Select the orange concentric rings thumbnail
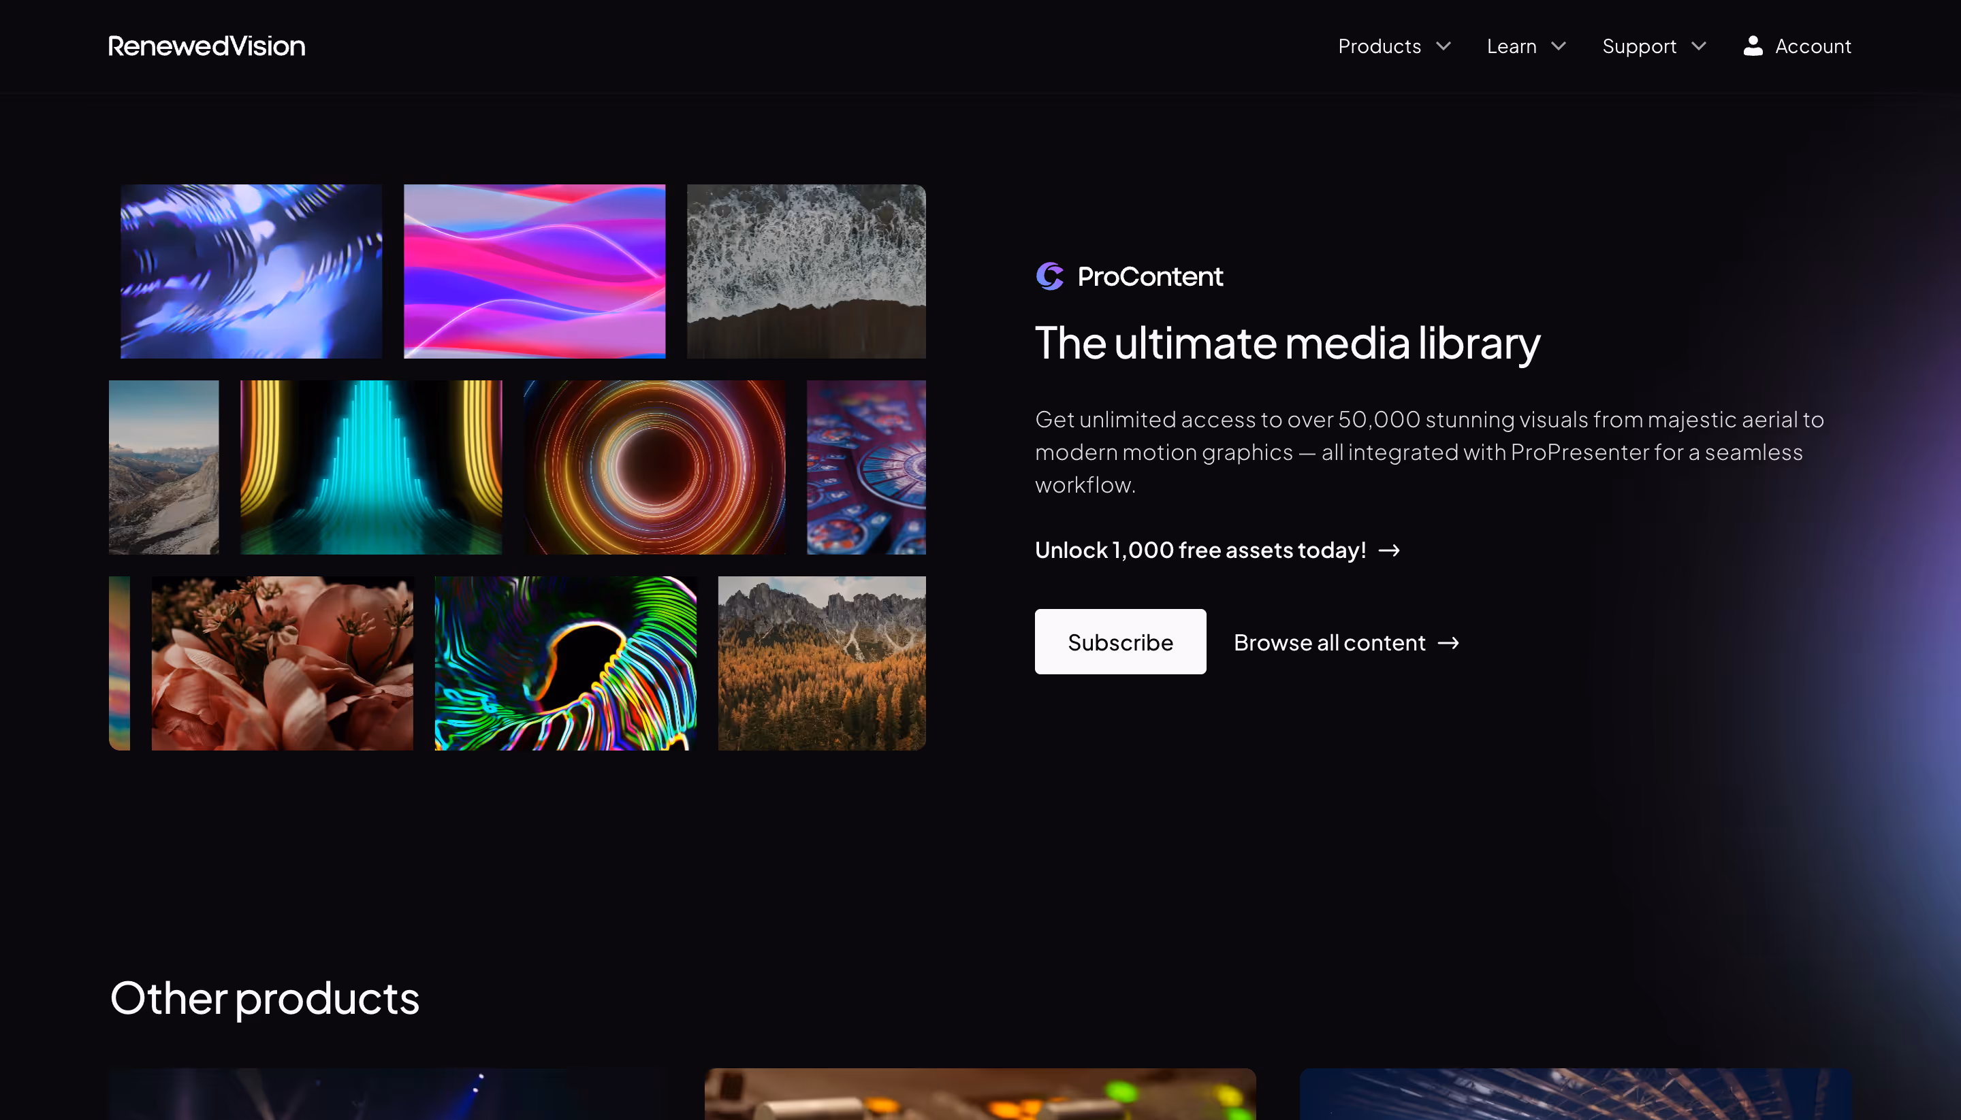The width and height of the screenshot is (1961, 1120). (654, 467)
